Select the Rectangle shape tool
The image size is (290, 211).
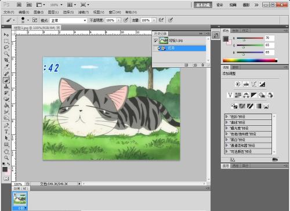6,144
